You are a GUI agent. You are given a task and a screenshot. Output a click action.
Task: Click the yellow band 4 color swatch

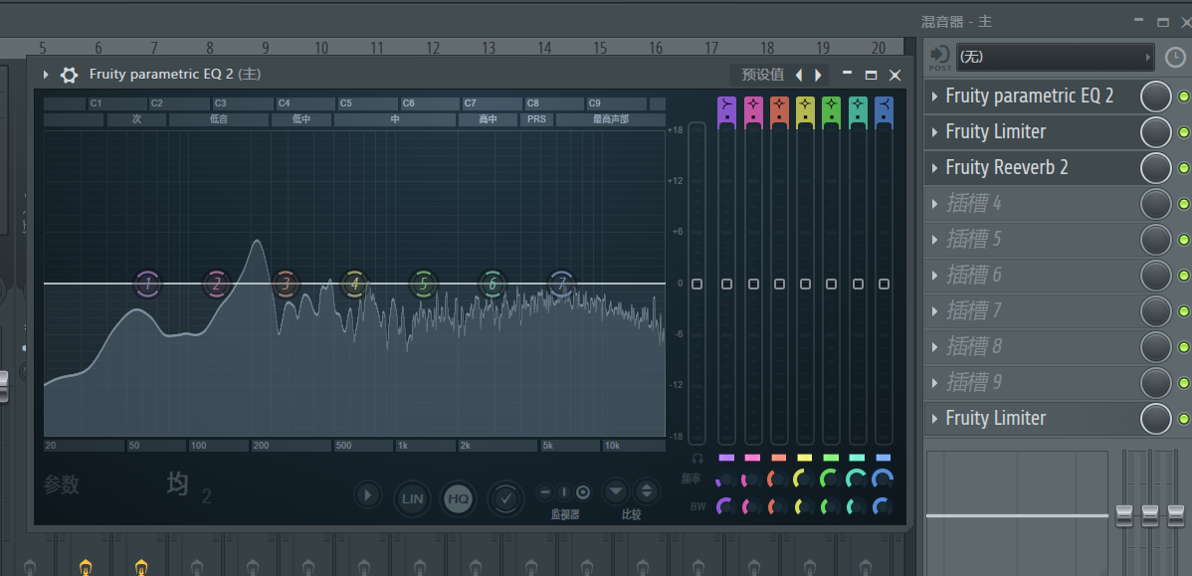(x=805, y=458)
